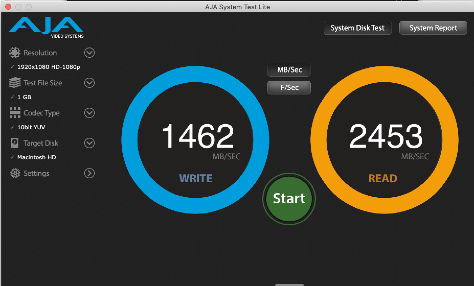Image resolution: width=474 pixels, height=286 pixels.
Task: Click the Target Disk drive icon
Action: pyautogui.click(x=15, y=143)
